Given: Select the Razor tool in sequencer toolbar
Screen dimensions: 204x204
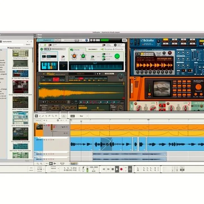Looking at the screenshot, I should click(46, 116).
